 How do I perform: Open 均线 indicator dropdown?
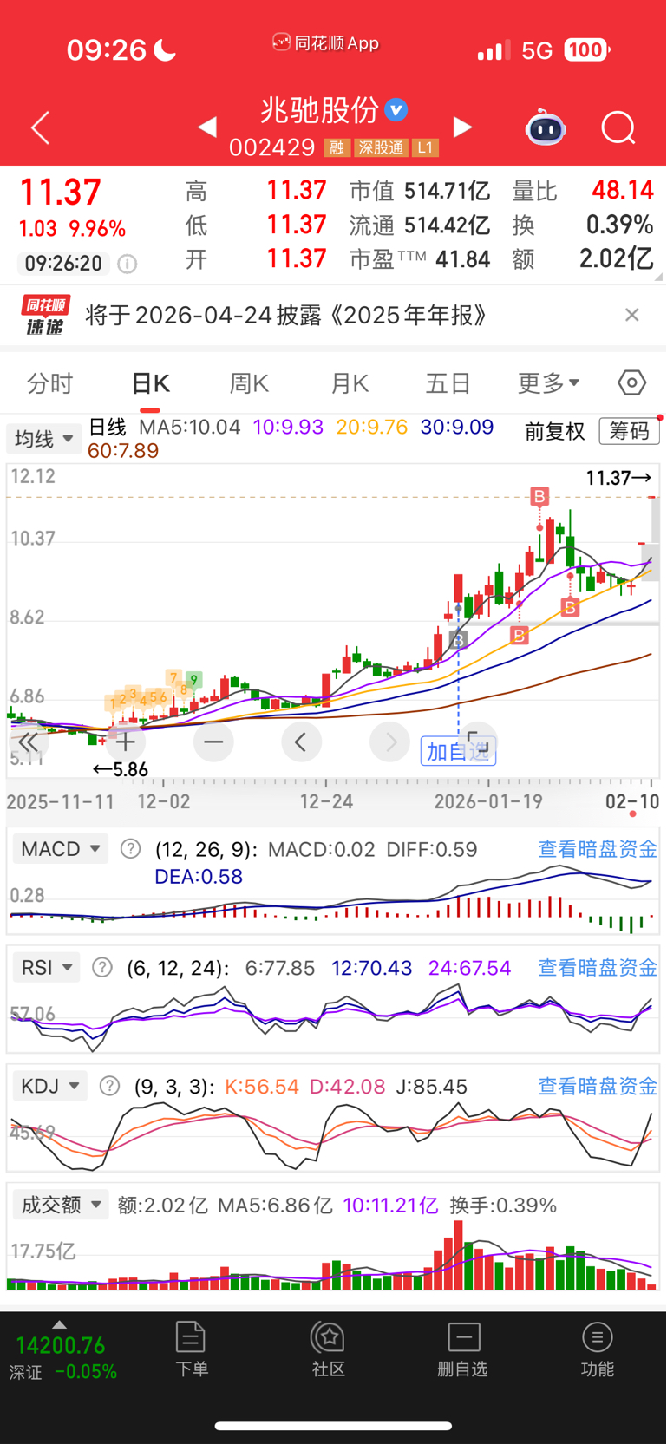coord(44,439)
